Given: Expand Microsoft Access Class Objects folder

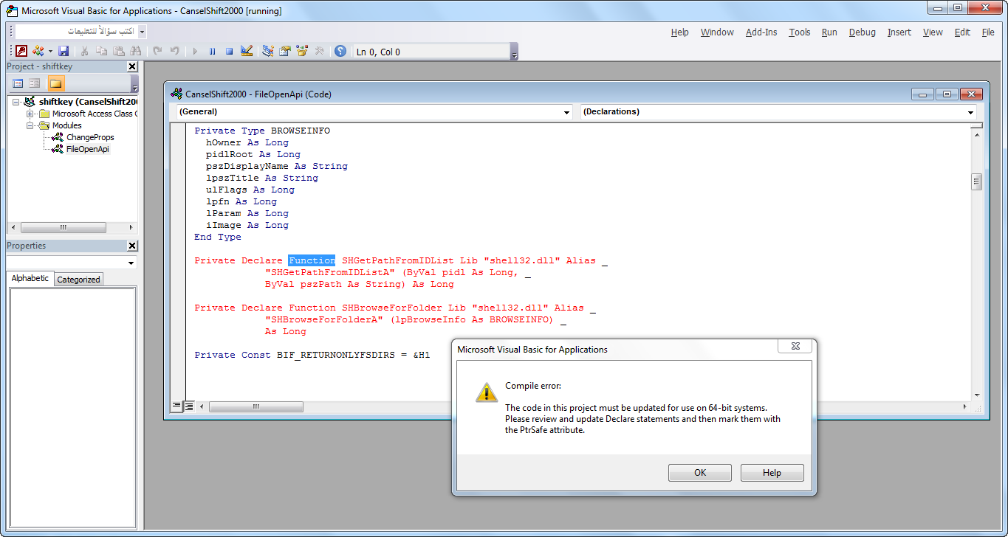Looking at the screenshot, I should (30, 114).
